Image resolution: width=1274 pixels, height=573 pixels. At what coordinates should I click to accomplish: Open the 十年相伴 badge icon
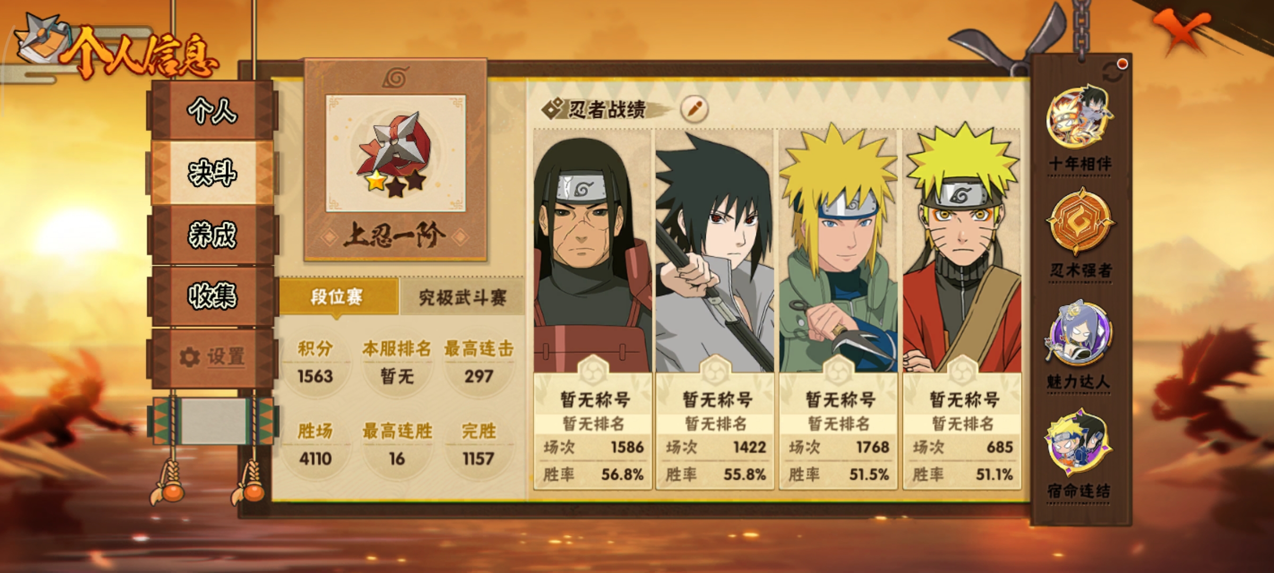click(1079, 117)
